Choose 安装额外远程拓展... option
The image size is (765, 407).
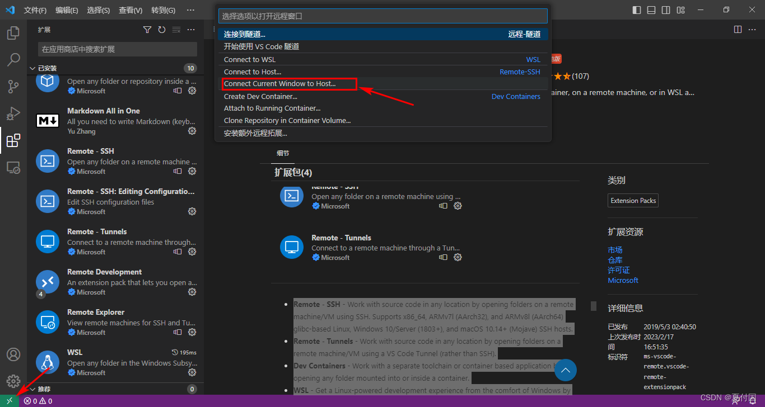pos(383,133)
